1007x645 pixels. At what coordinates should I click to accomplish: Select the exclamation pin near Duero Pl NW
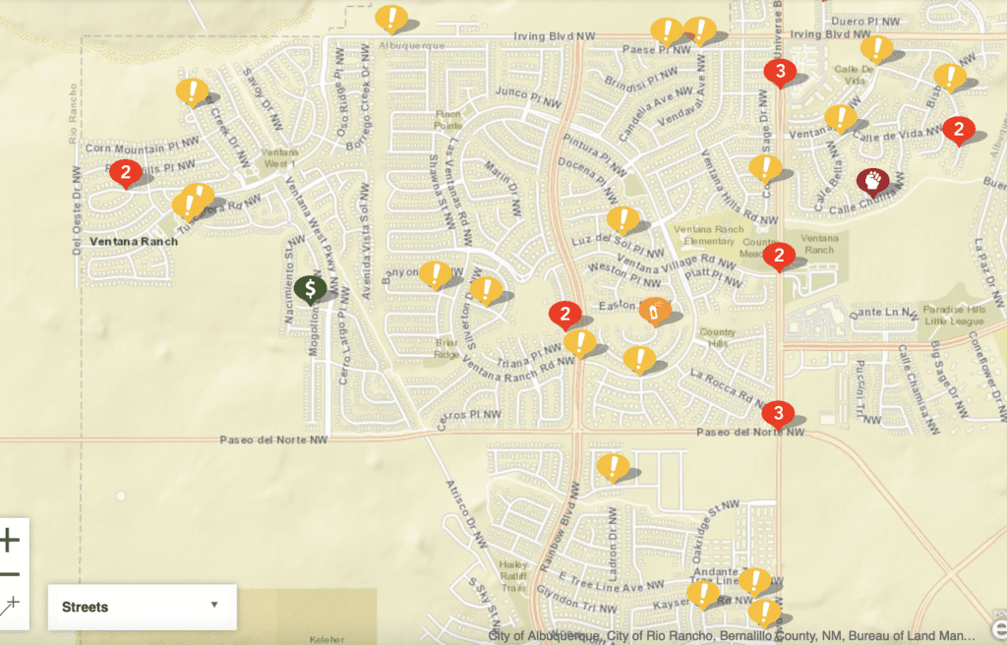pyautogui.click(x=877, y=49)
